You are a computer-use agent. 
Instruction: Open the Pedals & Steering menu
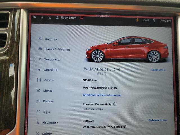[x=57, y=49]
